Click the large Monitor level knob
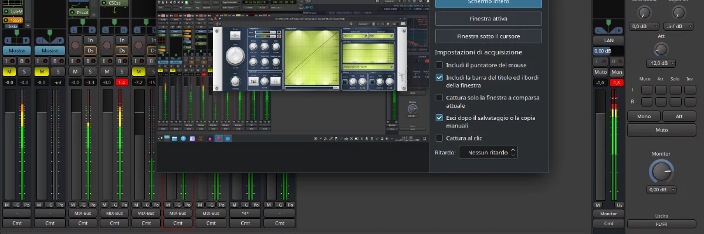The image size is (704, 234). pyautogui.click(x=661, y=171)
